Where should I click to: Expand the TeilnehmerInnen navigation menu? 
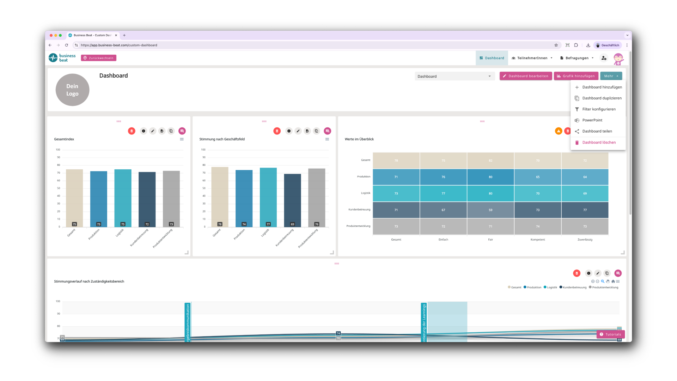click(x=532, y=58)
